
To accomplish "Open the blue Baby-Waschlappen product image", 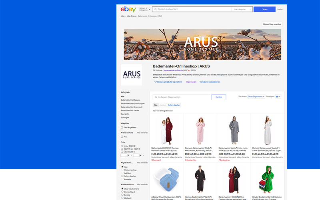I will 166,180.
